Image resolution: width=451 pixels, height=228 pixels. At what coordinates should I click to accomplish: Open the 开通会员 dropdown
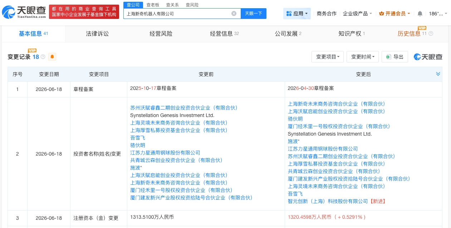click(x=394, y=14)
